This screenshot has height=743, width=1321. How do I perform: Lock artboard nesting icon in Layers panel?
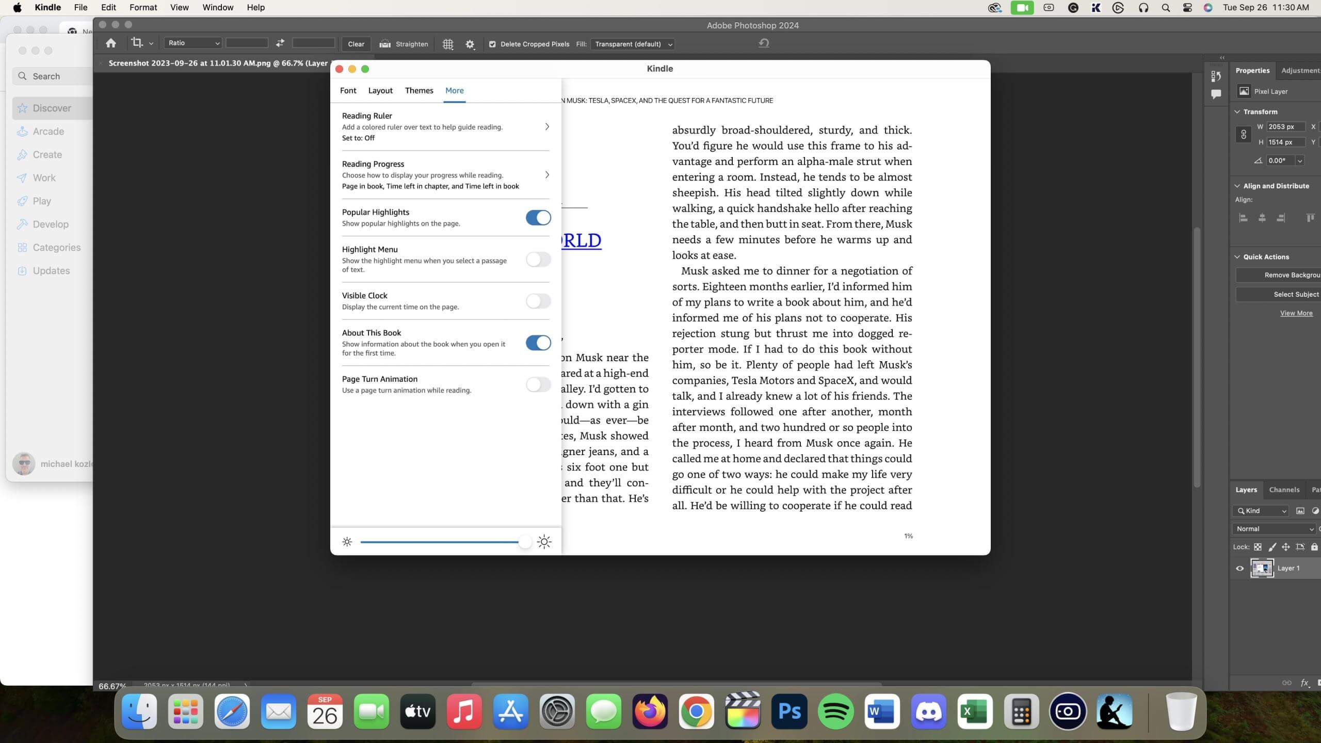click(x=1300, y=547)
